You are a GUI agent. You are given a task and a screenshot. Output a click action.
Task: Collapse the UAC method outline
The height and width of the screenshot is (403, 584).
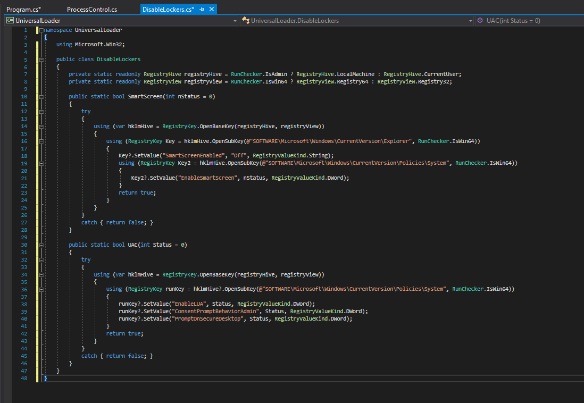(x=40, y=245)
